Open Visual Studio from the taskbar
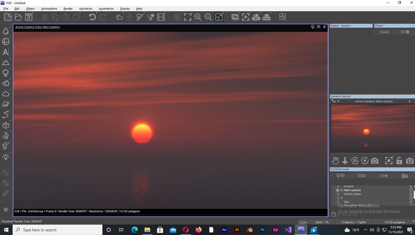 click(288, 230)
